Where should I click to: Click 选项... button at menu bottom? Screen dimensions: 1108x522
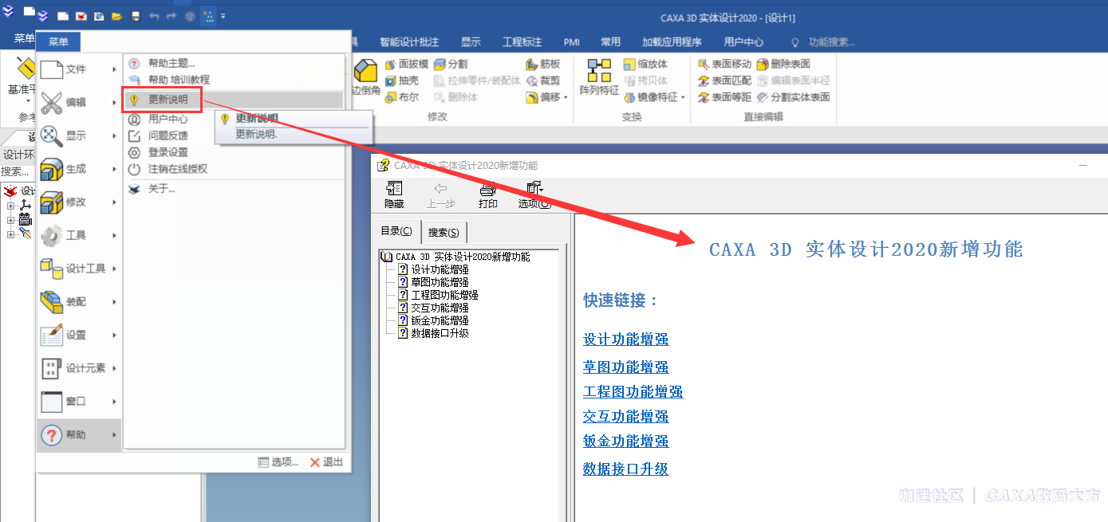click(x=278, y=462)
